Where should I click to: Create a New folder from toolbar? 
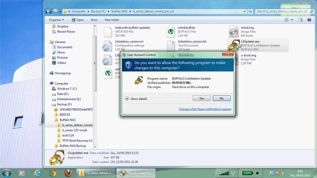(x=112, y=20)
